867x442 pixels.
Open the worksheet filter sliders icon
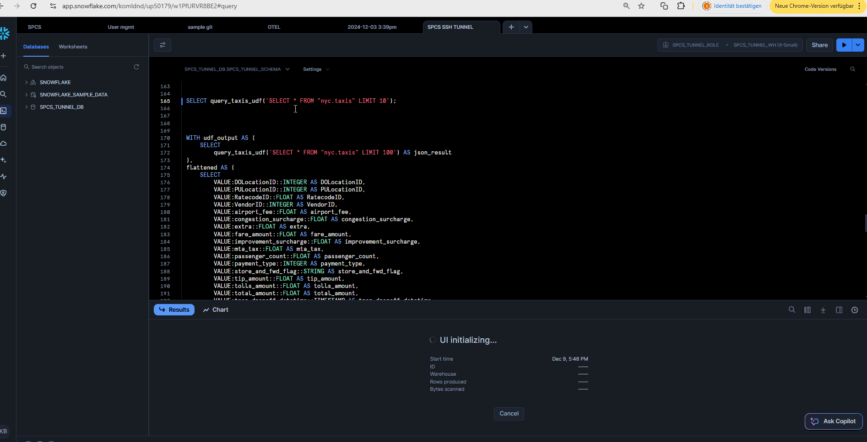pos(163,45)
